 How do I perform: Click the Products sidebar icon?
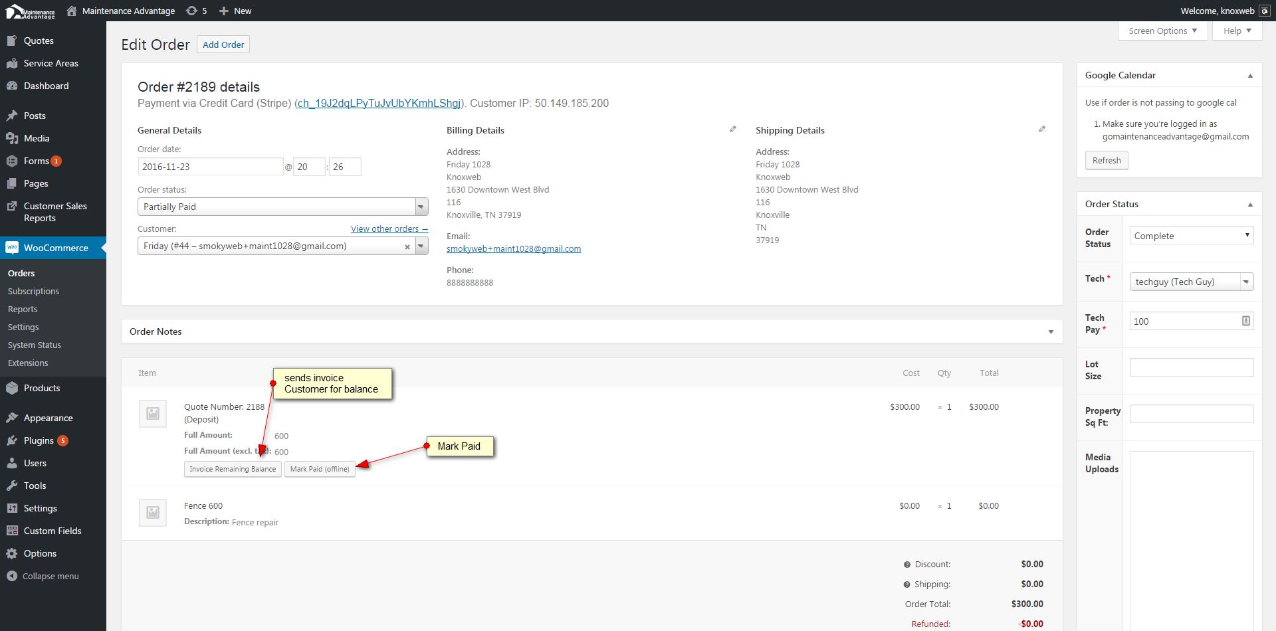[x=12, y=388]
